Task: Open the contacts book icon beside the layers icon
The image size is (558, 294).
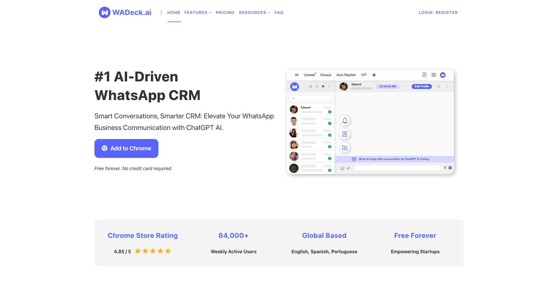Action: click(x=424, y=75)
